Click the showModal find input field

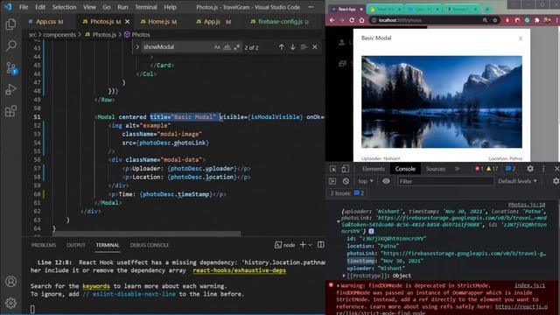tap(177, 47)
